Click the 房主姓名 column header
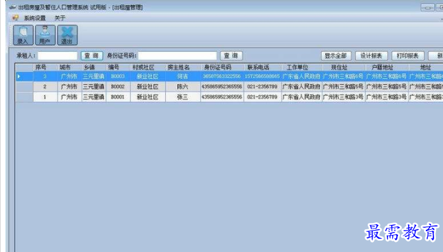 coord(183,68)
